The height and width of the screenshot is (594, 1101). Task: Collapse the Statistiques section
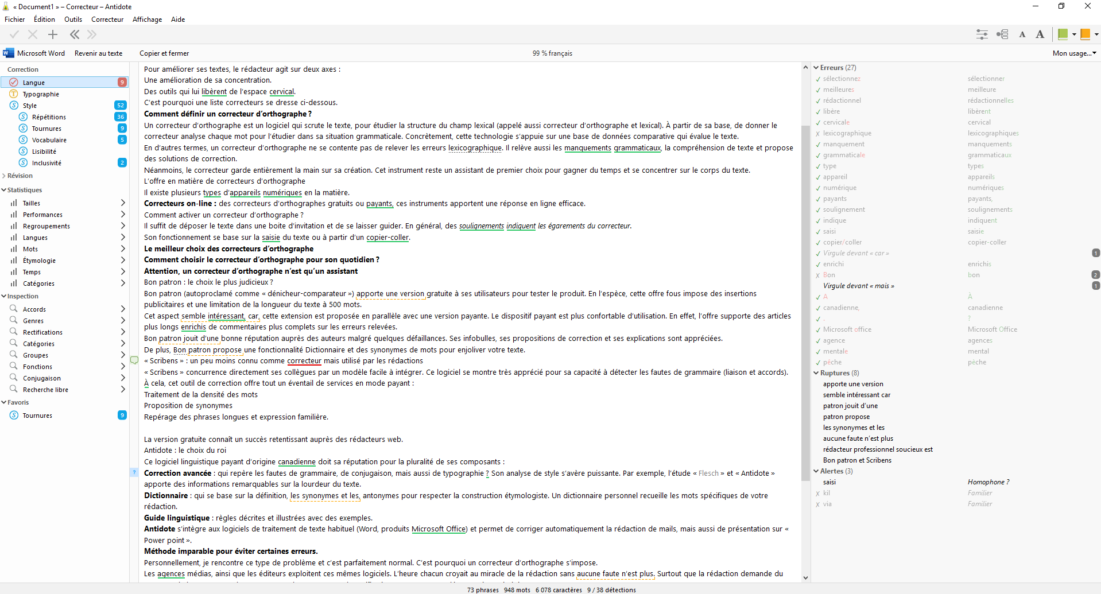[4, 190]
